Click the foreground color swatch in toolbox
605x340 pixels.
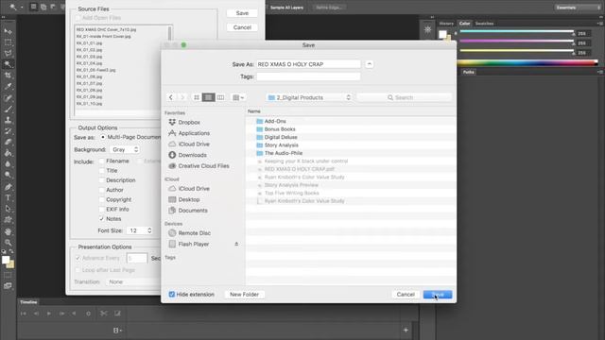pos(6,260)
